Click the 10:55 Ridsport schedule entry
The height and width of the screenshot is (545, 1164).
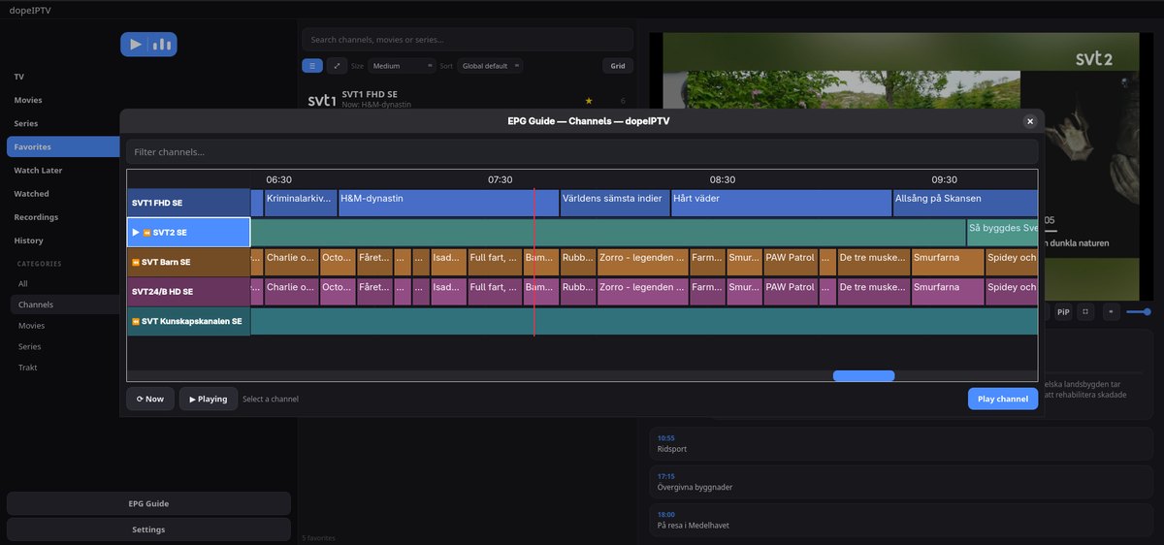point(902,443)
